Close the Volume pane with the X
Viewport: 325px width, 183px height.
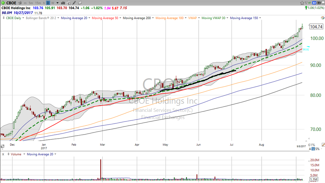tap(3, 154)
